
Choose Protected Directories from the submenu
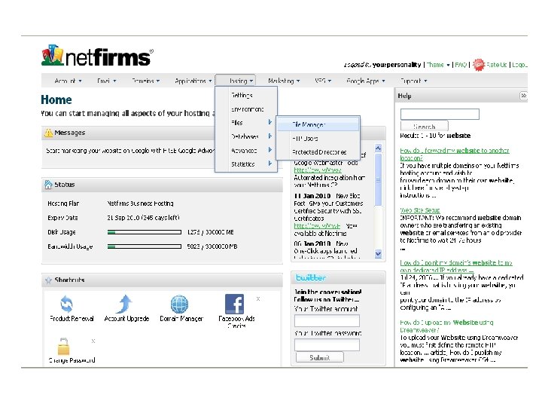(x=318, y=152)
